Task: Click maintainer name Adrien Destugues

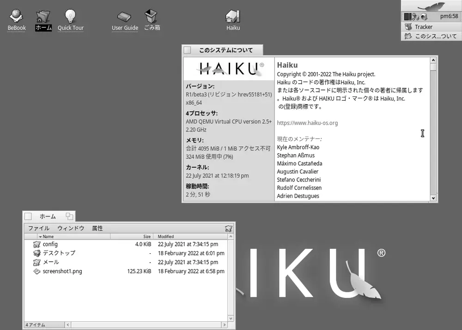Action: click(x=298, y=196)
